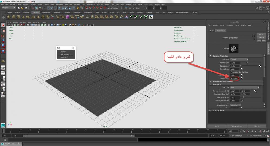270x146 pixels.
Task: Toggle isolate select icon in viewport
Action: point(83,25)
